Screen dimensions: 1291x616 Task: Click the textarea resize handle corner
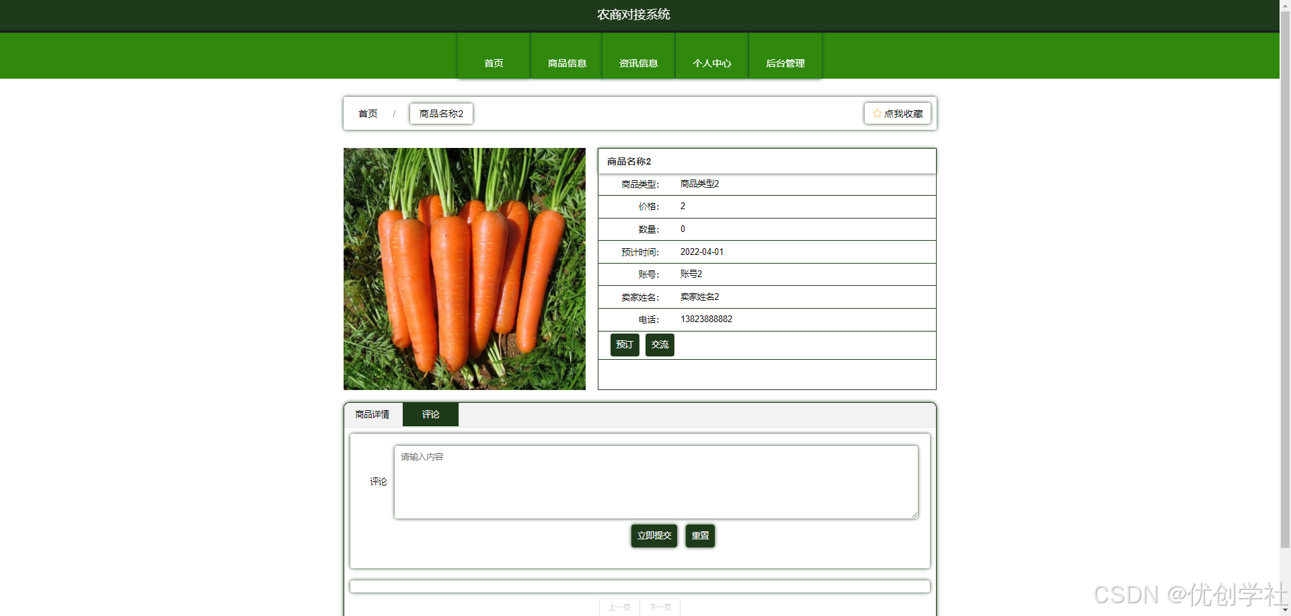[x=914, y=514]
